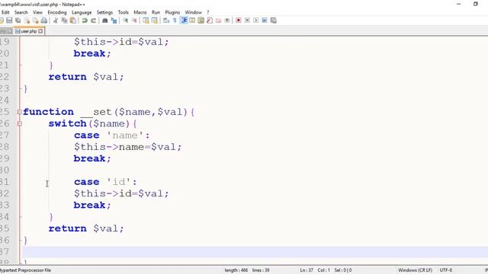Click the '$this->name=$val;' code line
The height and width of the screenshot is (274, 488).
[127, 147]
